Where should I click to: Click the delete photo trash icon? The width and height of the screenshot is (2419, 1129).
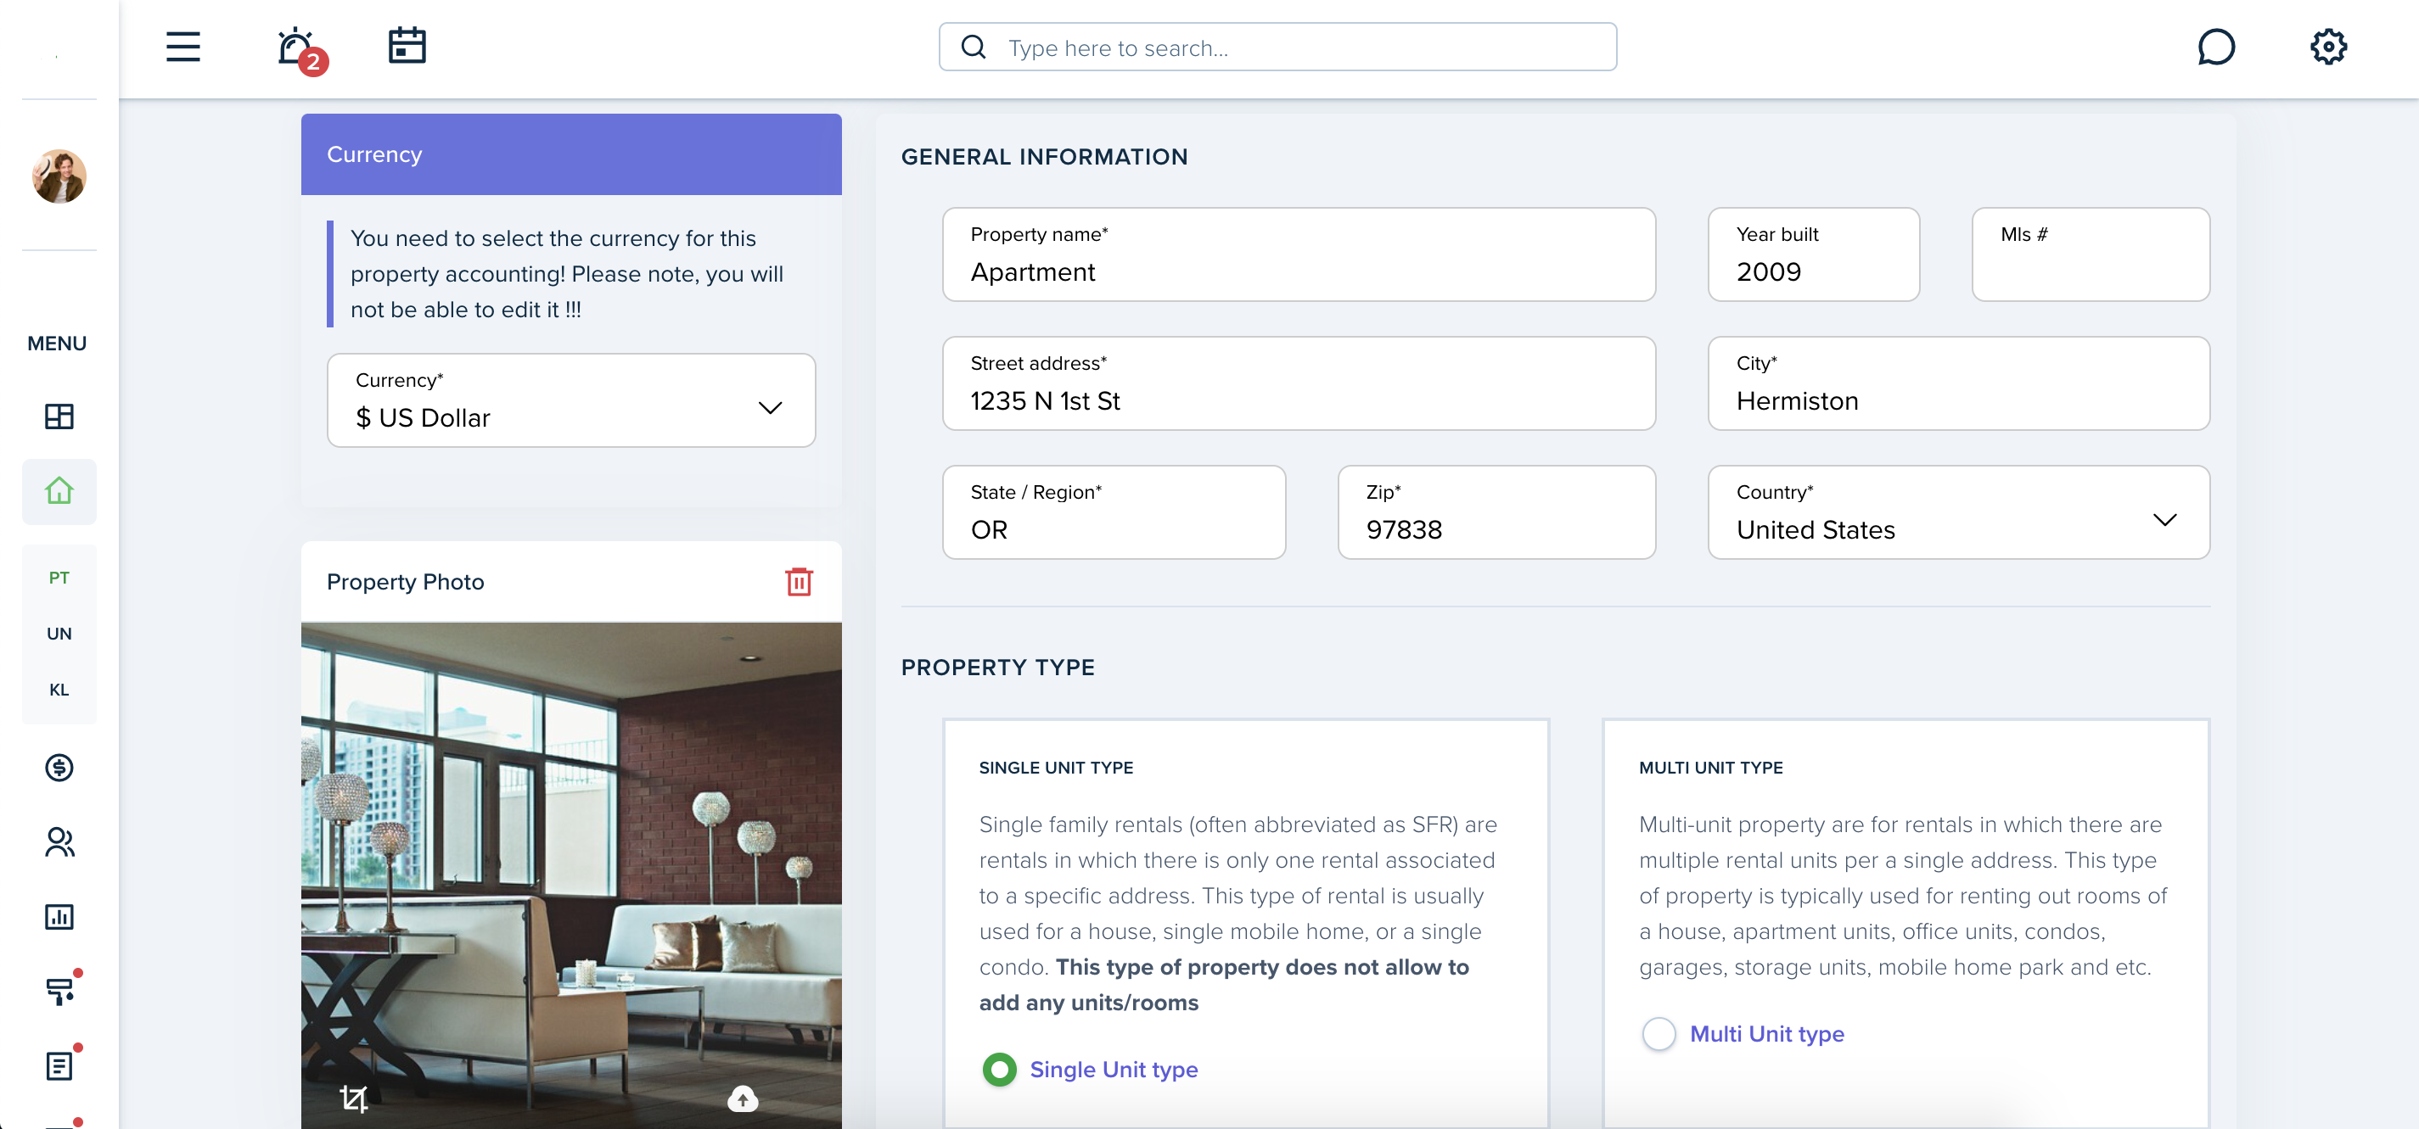800,582
